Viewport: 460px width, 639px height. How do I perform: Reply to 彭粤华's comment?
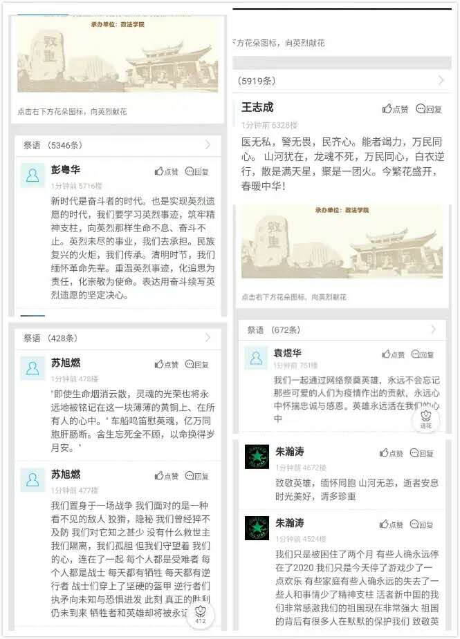[196, 171]
